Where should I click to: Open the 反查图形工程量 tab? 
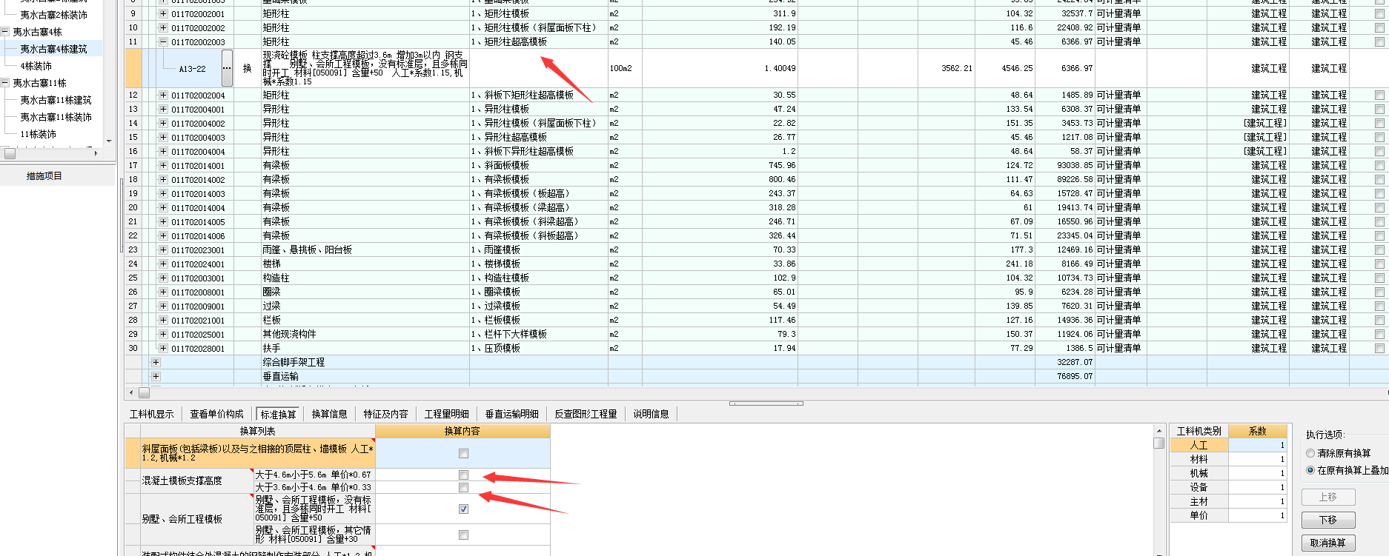click(x=586, y=415)
